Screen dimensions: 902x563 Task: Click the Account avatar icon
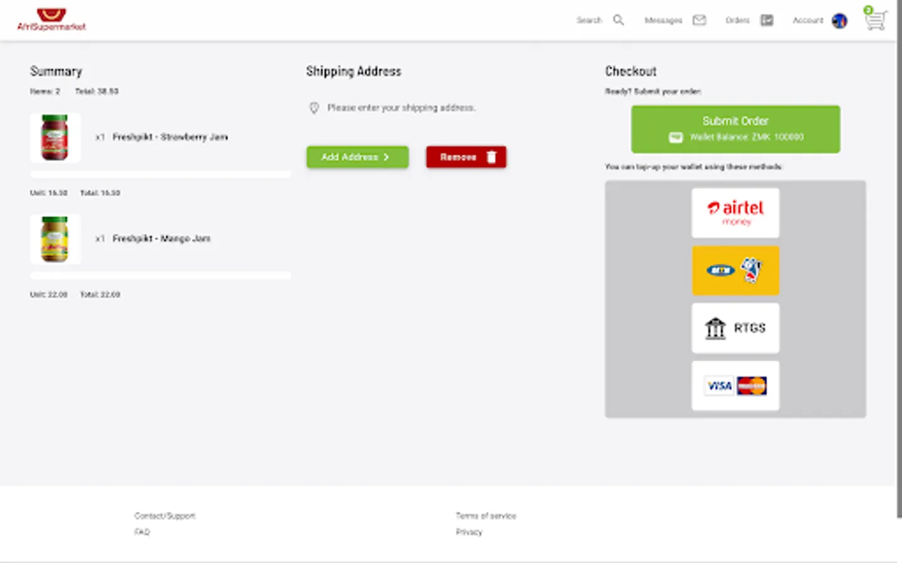tap(839, 21)
